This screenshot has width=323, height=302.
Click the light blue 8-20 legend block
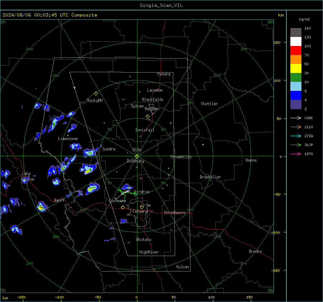coord(296,87)
